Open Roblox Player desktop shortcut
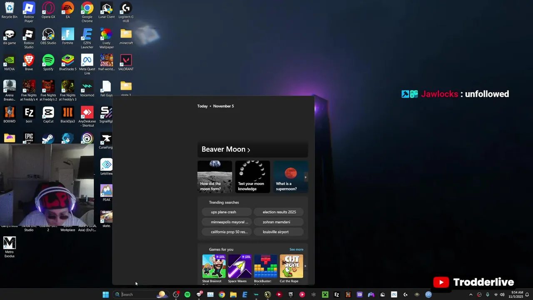Screen dimensions: 533x300 [29, 12]
